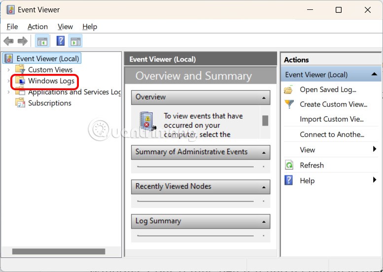Select Subscriptions in the console tree
The height and width of the screenshot is (272, 383).
click(x=49, y=103)
